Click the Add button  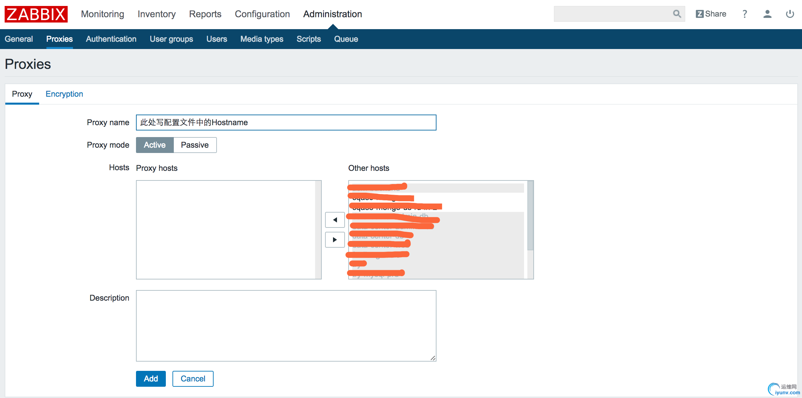coord(151,378)
